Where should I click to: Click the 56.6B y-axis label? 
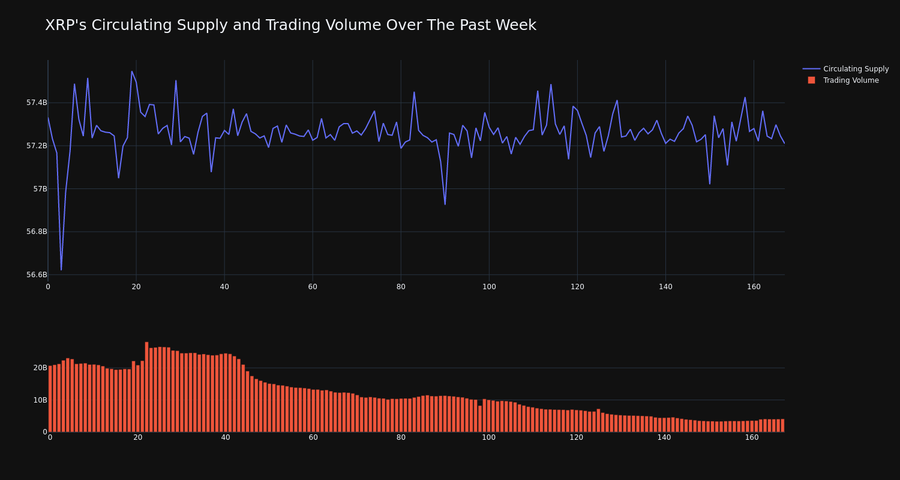tap(37, 275)
